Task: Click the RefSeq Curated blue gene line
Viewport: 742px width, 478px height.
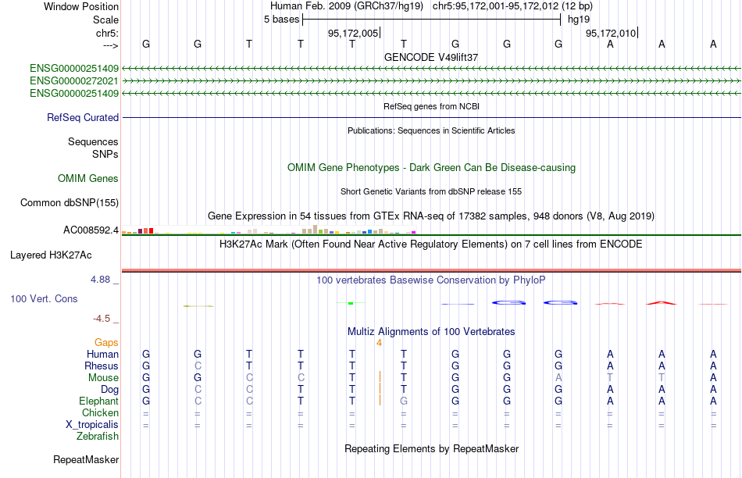Action: click(431, 117)
